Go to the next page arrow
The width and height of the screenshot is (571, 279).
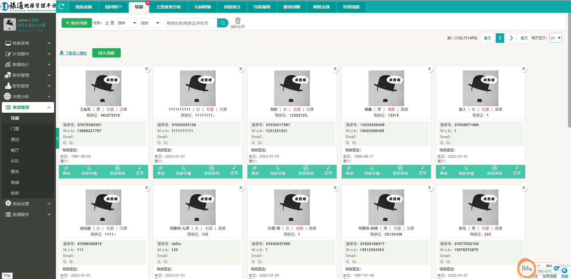511,38
